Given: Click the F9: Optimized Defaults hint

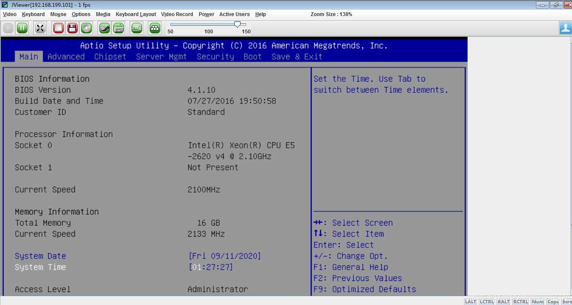Looking at the screenshot, I should point(365,289).
